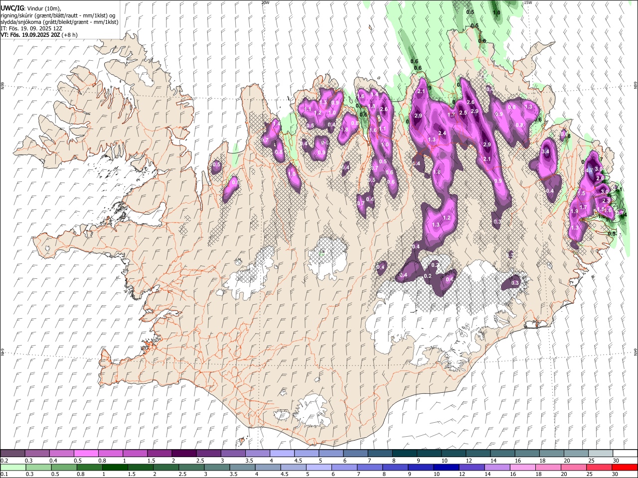Click the pale grey swatch above upper-scale 25 label
Image resolution: width=638 pixels, height=478 pixels.
(600, 454)
